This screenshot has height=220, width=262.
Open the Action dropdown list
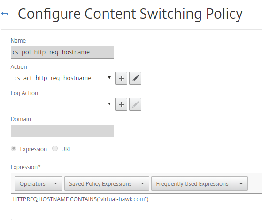click(62, 78)
